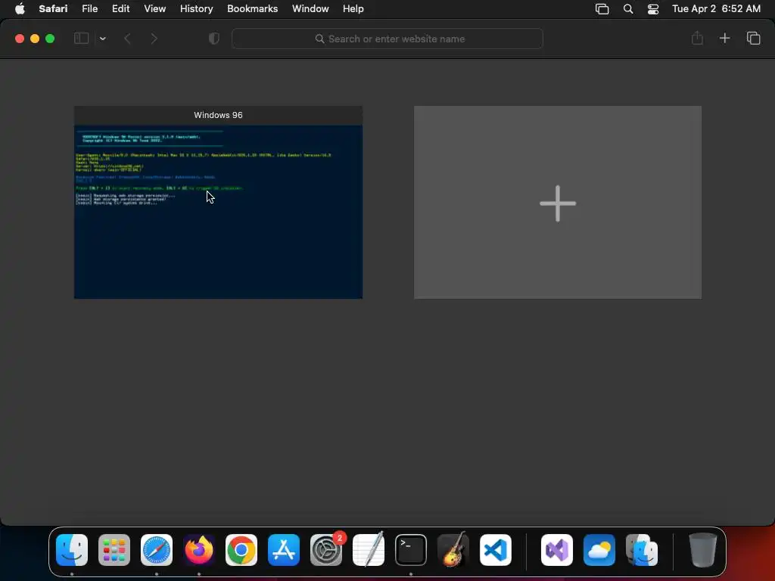
Task: Launch GarageBand from the Dock
Action: 453,549
